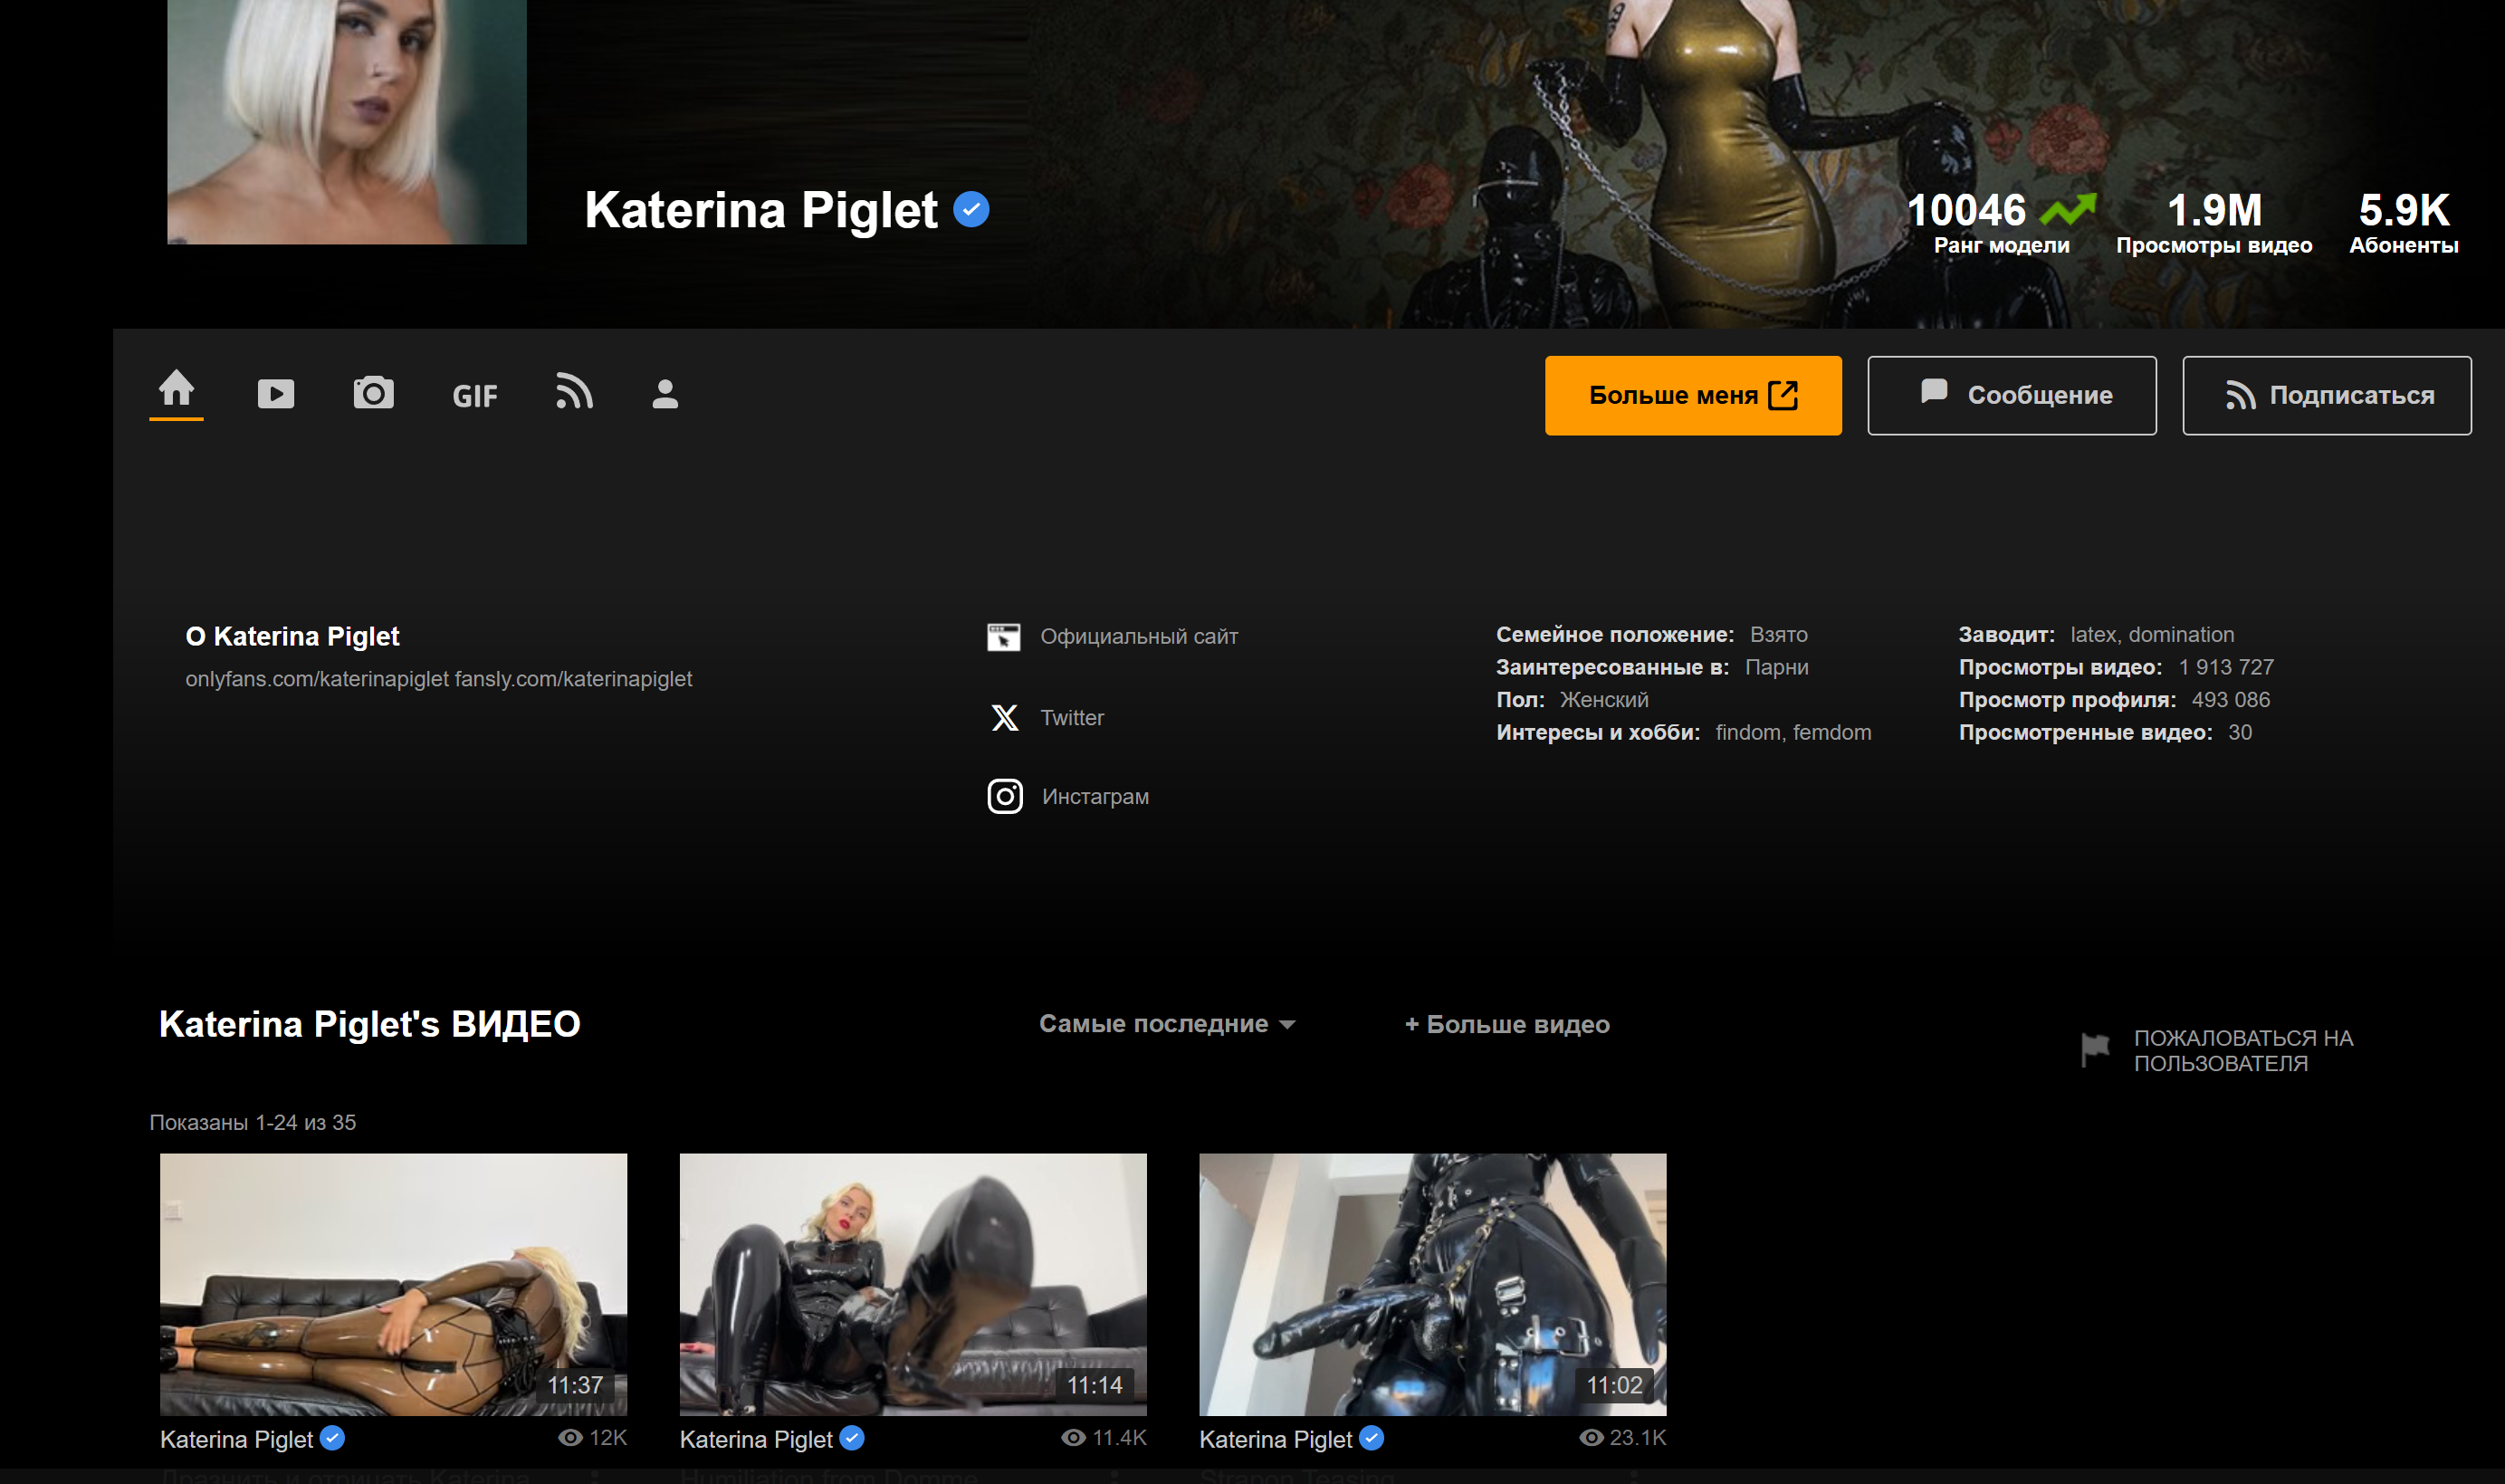
Task: Click the Instagram icon
Action: click(x=1005, y=797)
